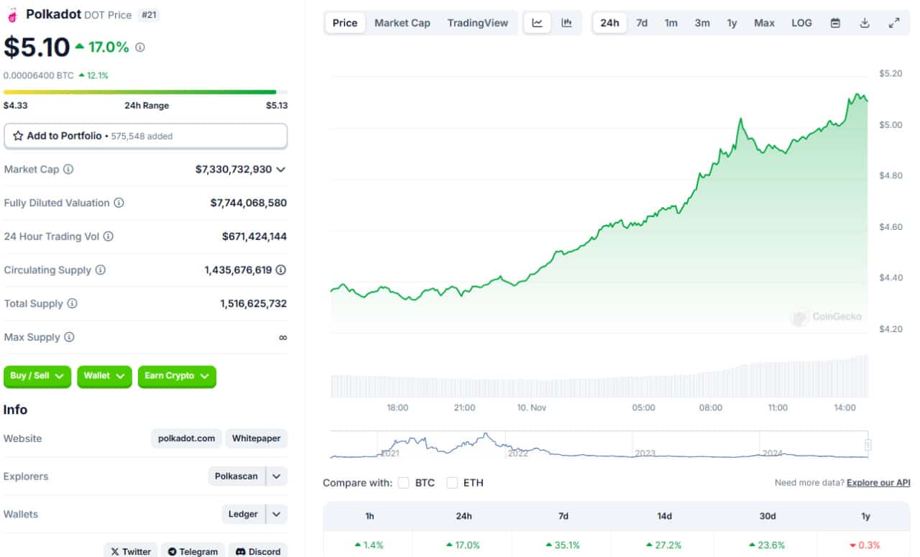Click the 1,516,625,732 total supply value
This screenshot has height=557, width=920.
point(254,303)
